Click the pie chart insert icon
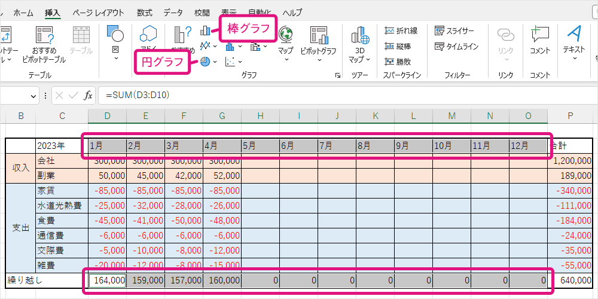 click(205, 61)
